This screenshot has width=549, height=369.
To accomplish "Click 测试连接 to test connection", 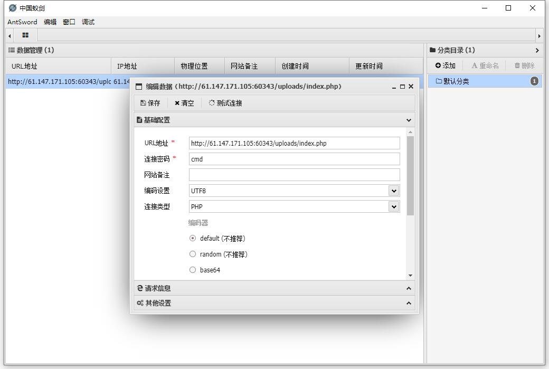I will [x=225, y=103].
